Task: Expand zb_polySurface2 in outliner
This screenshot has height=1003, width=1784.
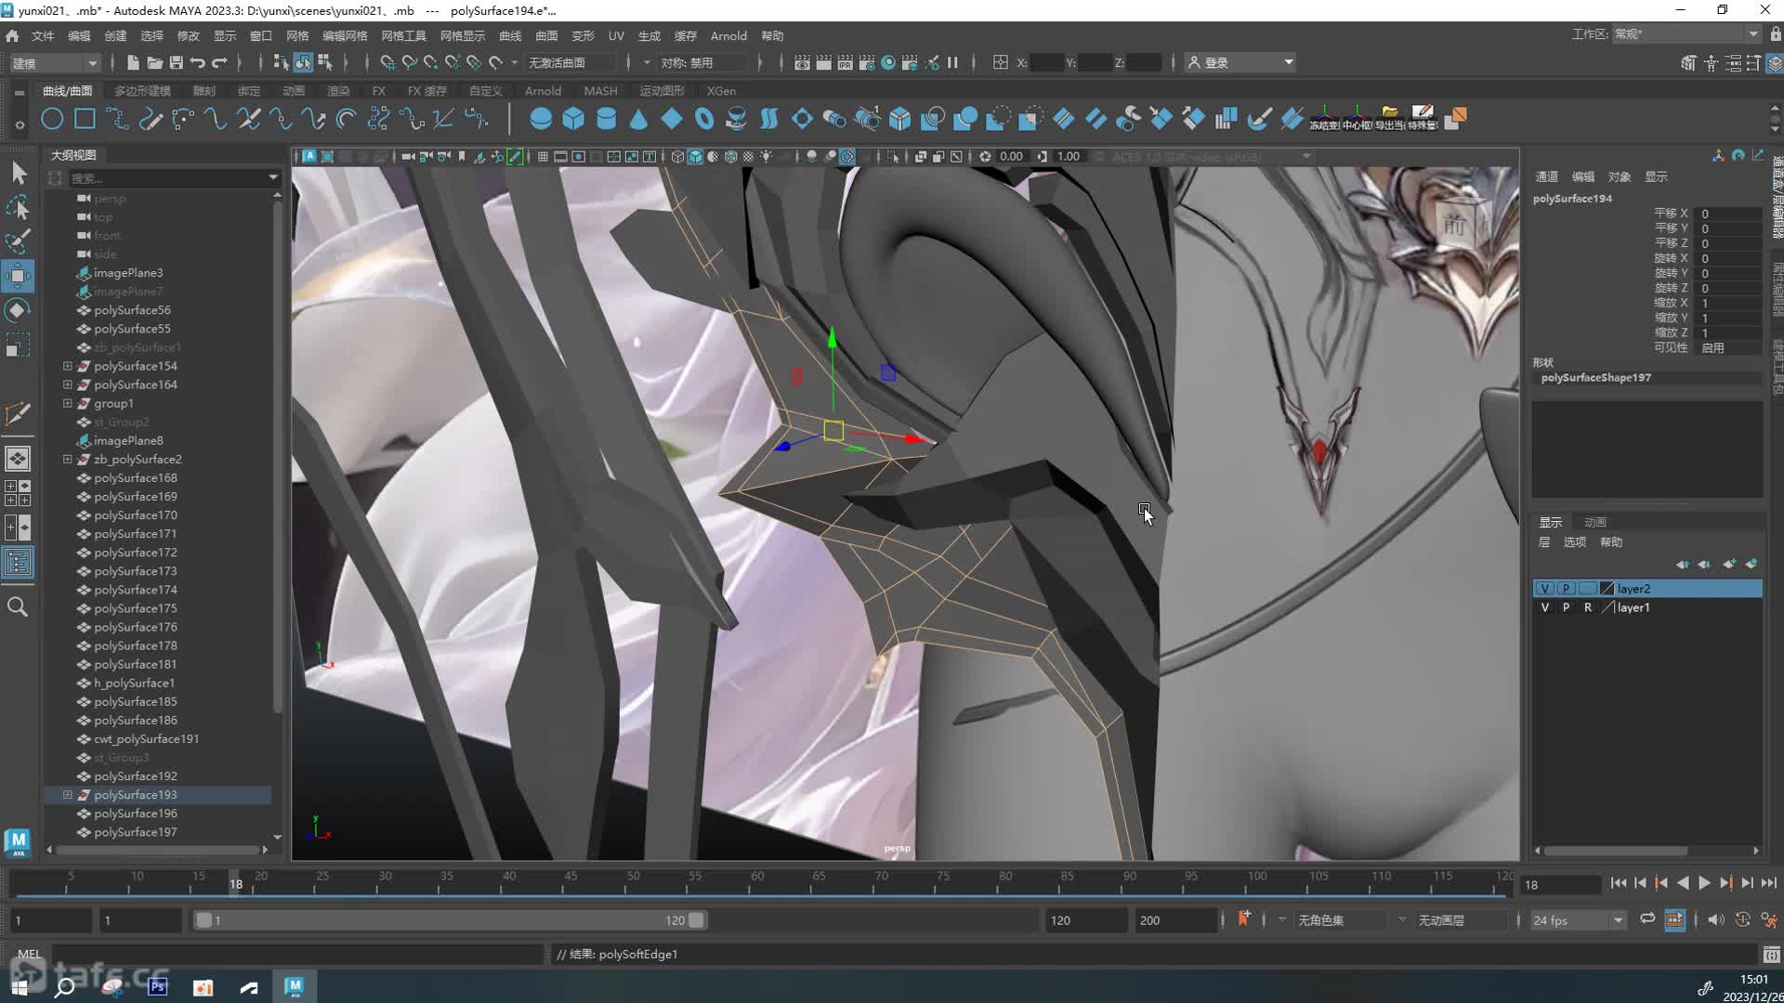Action: coord(67,459)
